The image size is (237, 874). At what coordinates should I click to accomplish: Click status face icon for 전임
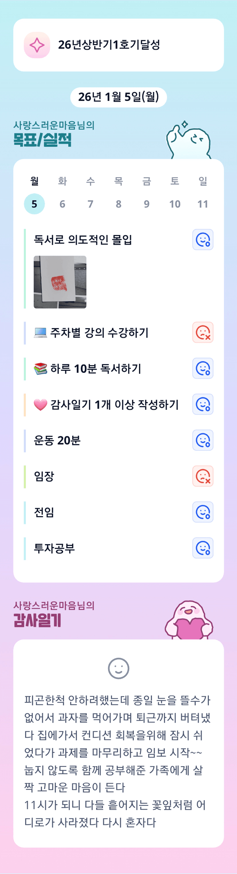click(x=203, y=512)
